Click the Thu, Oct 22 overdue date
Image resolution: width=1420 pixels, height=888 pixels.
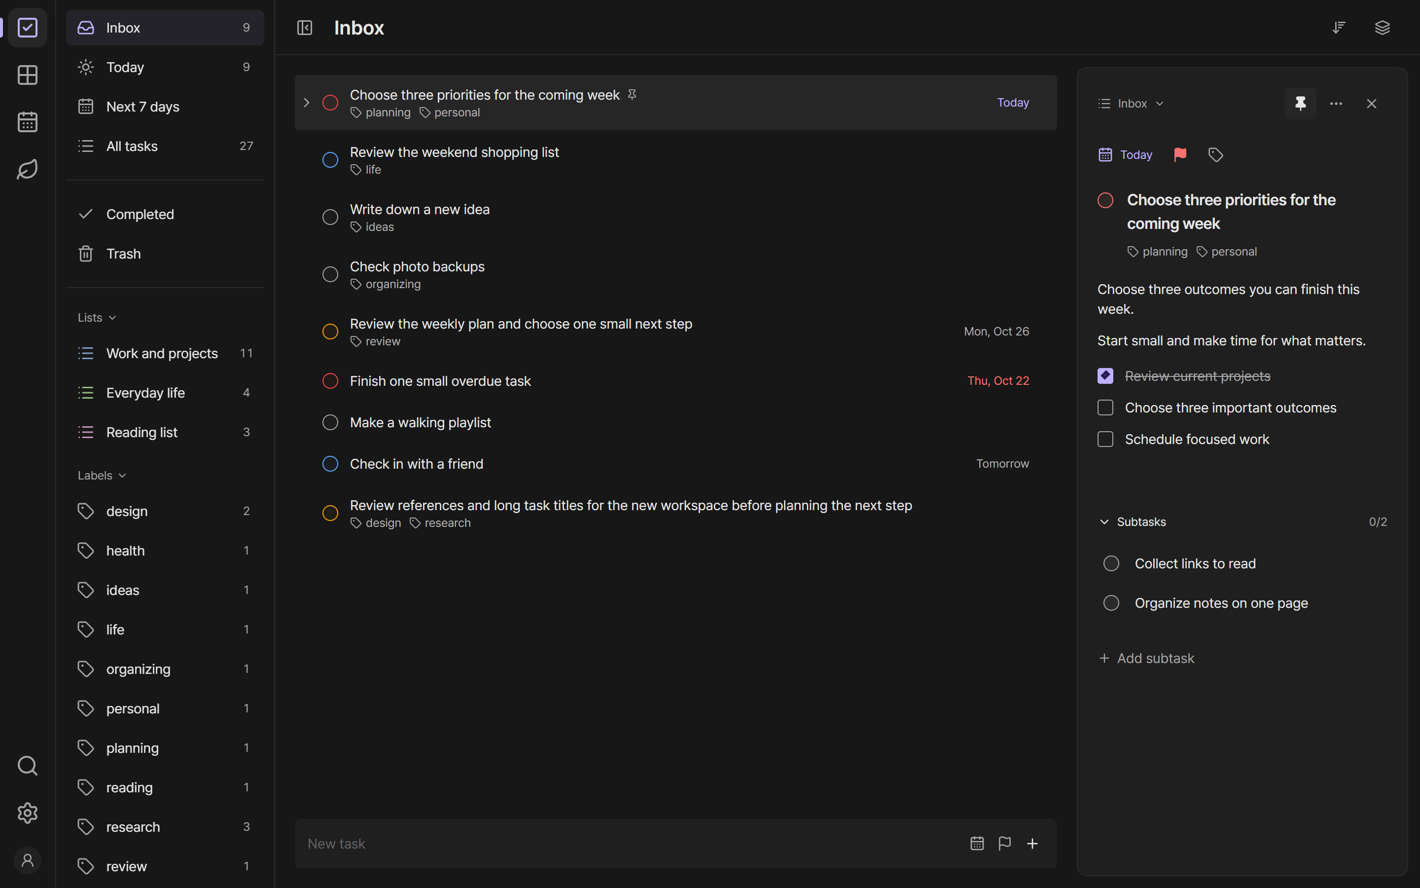click(998, 380)
